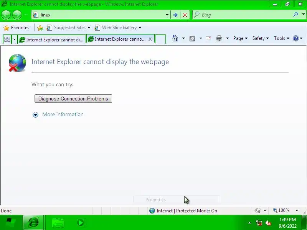Switch to the first Internet Explorer cannot di... tab

52,40
